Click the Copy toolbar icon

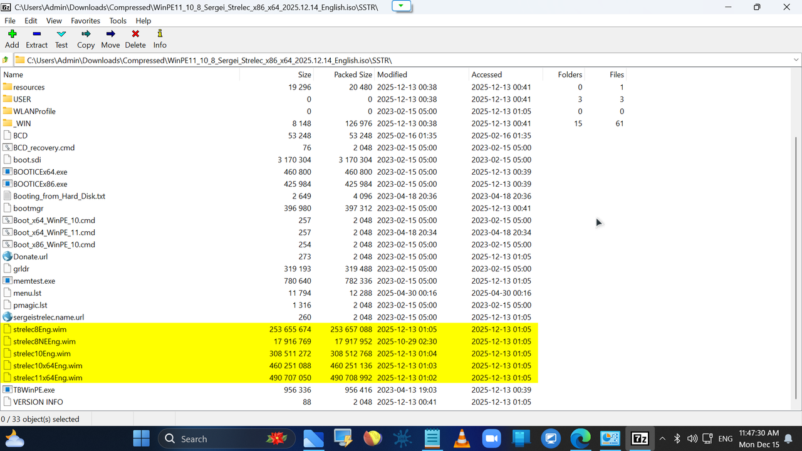86,38
